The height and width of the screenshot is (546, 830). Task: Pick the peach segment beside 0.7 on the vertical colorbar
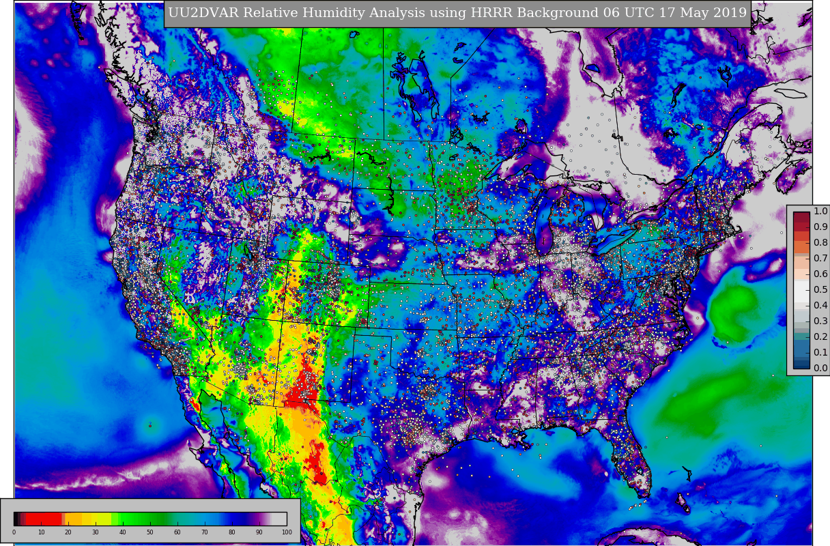[x=801, y=263]
